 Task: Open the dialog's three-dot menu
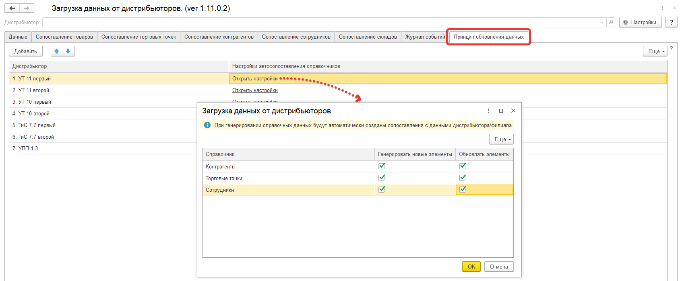[488, 111]
